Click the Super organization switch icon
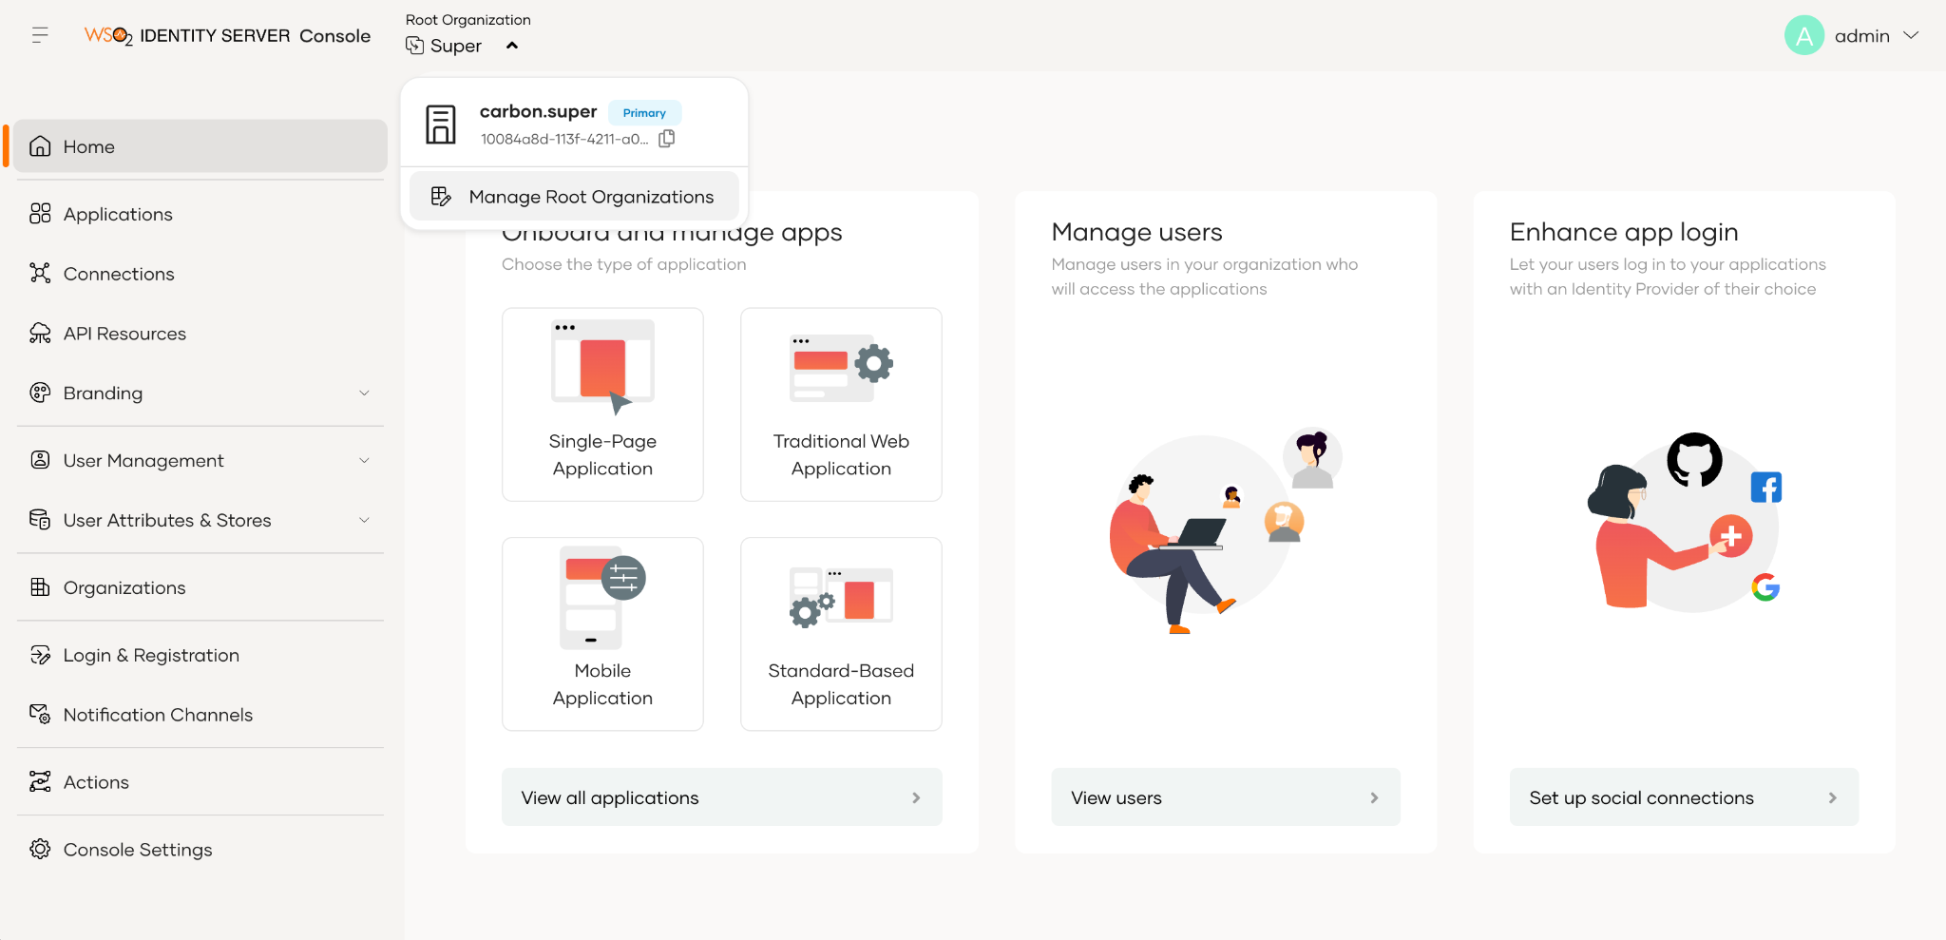This screenshot has height=940, width=1946. (414, 45)
